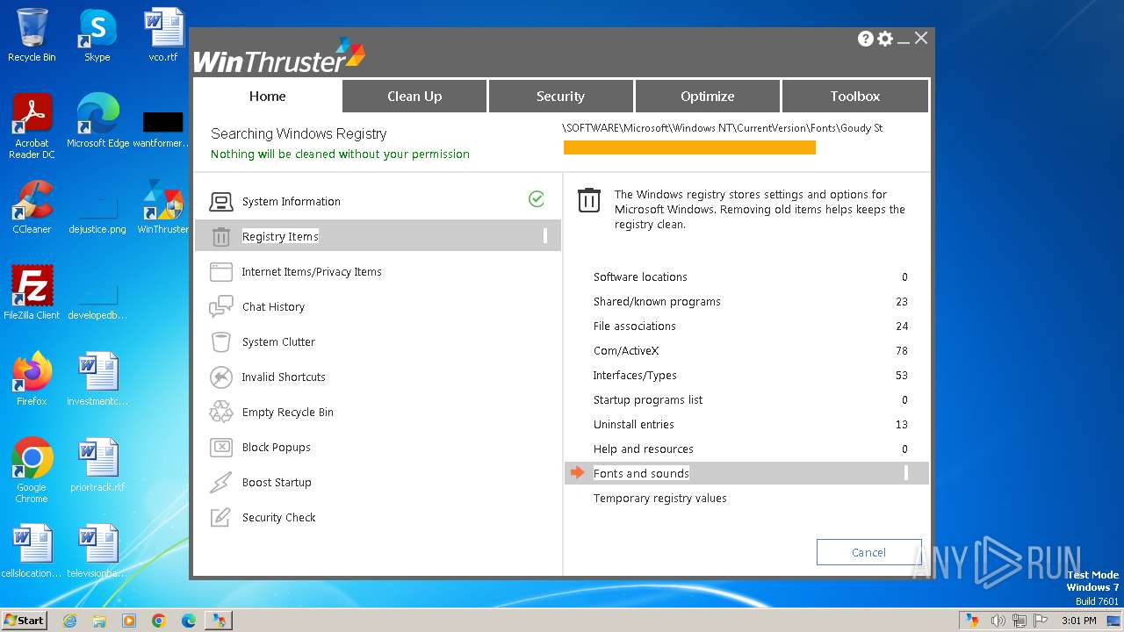Open Skype desktop shortcut
Image resolution: width=1124 pixels, height=632 pixels.
tap(97, 36)
